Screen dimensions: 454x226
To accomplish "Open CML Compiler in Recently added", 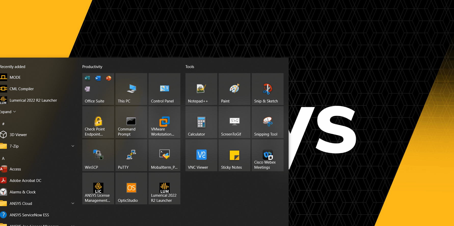I will pyautogui.click(x=38, y=89).
